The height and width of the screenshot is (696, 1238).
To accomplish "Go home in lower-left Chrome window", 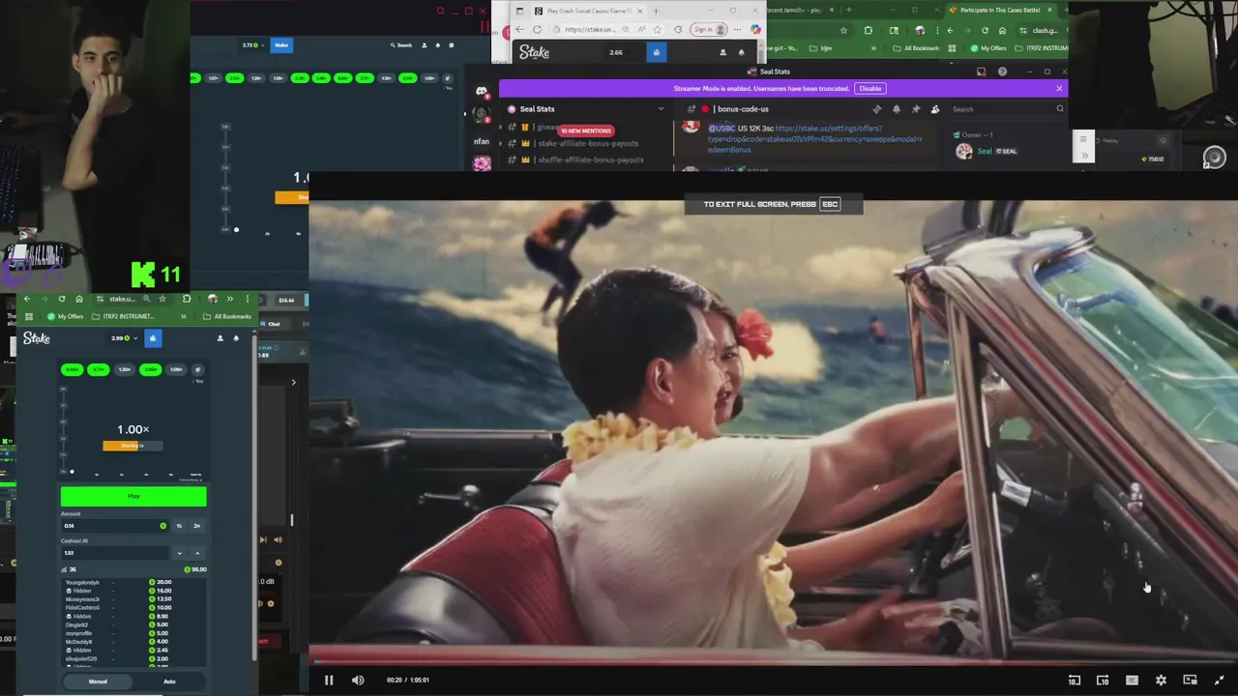I will (79, 299).
